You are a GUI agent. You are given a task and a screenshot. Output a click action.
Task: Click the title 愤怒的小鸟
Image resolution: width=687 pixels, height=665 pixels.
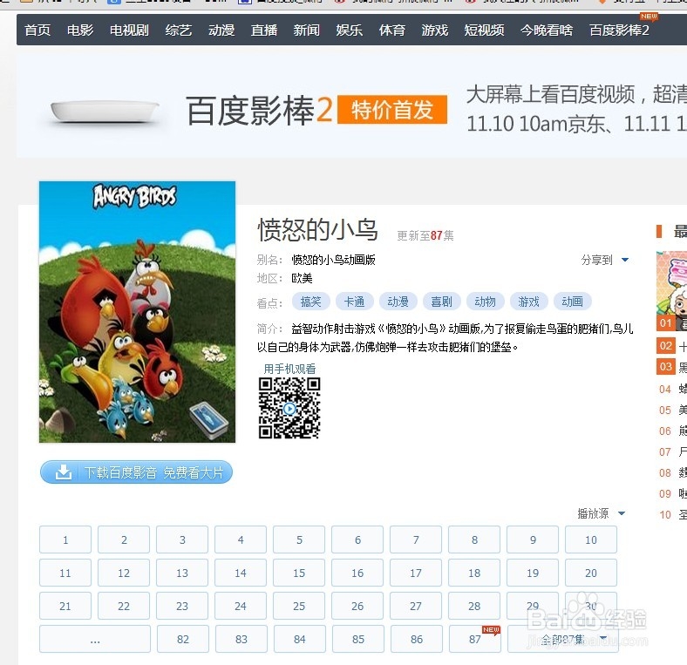317,229
